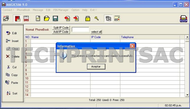Click the Name column header
The image size is (190, 109).
61,37
